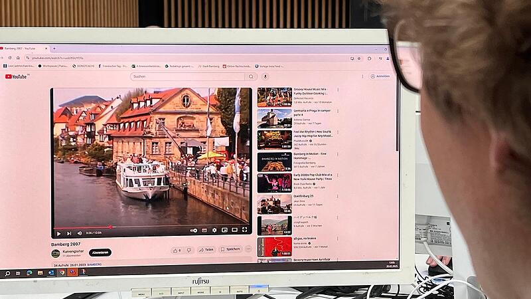Click the Teilen share button
The height and width of the screenshot is (299, 531).
tap(206, 250)
